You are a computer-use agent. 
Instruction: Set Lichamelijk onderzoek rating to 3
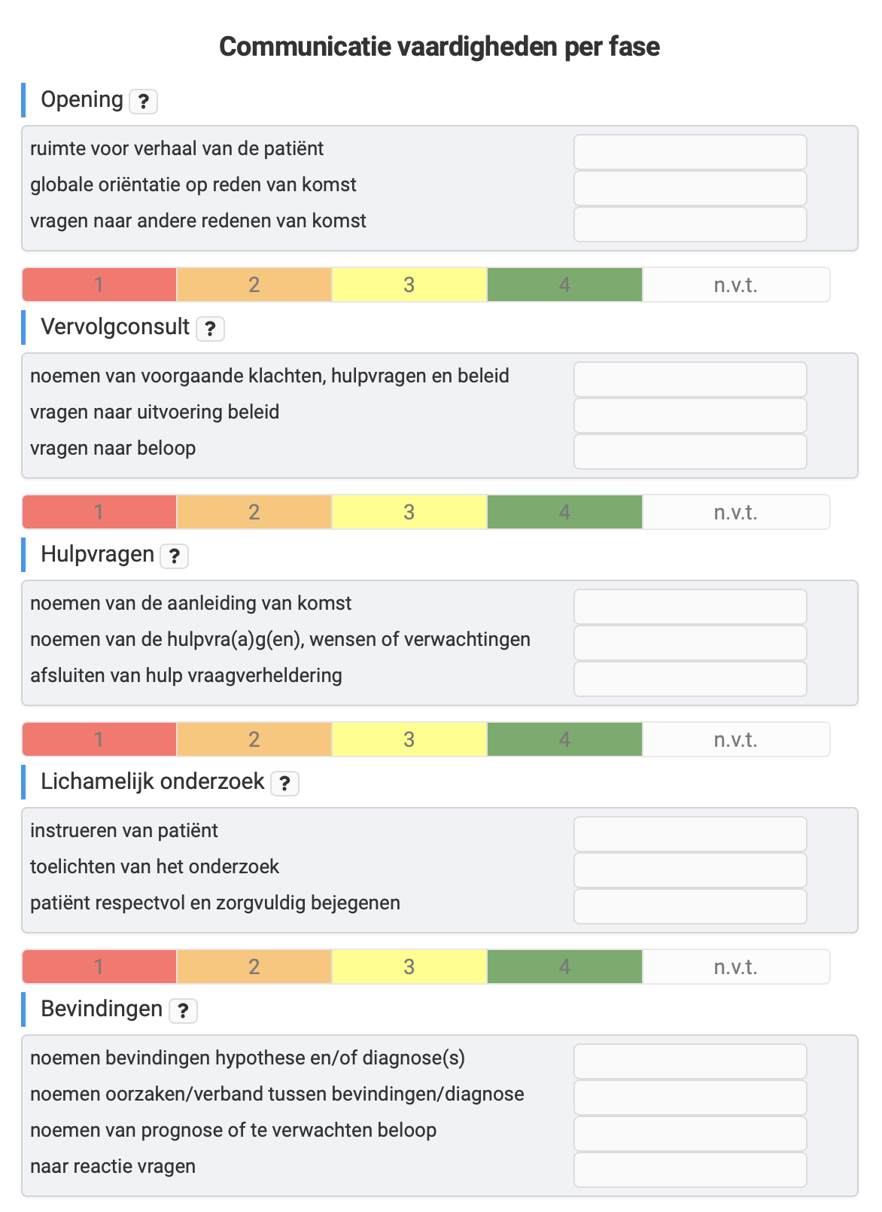click(409, 967)
